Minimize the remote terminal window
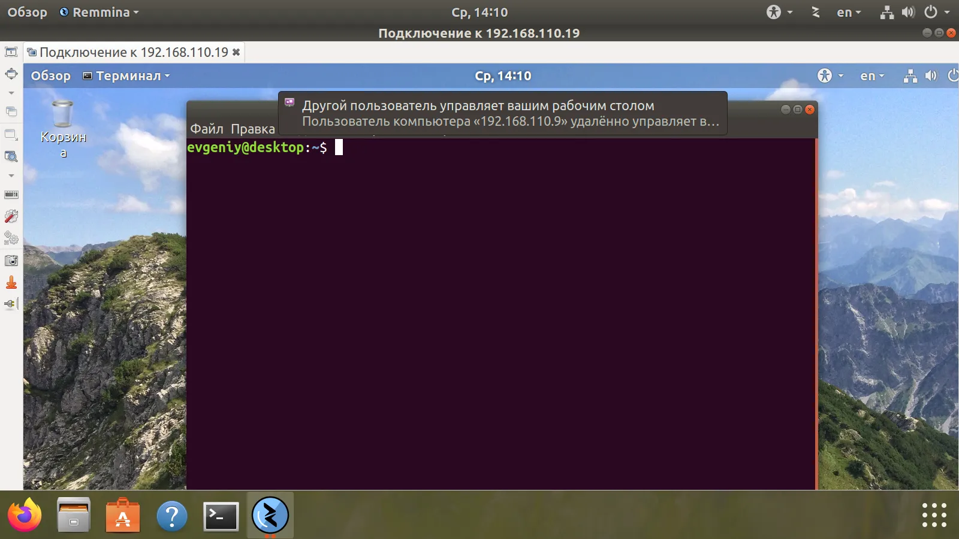This screenshot has height=539, width=959. click(x=786, y=109)
